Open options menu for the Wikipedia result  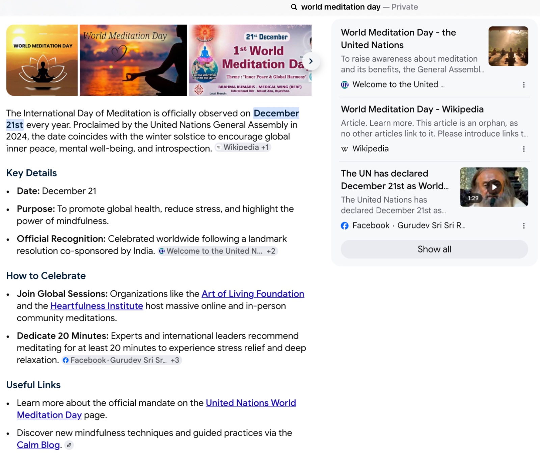(523, 149)
